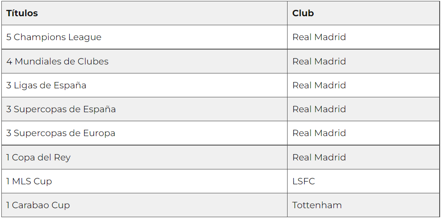Select the '1 MLS Cup' cell
Viewport: 441px width, 219px height.
[x=29, y=181]
